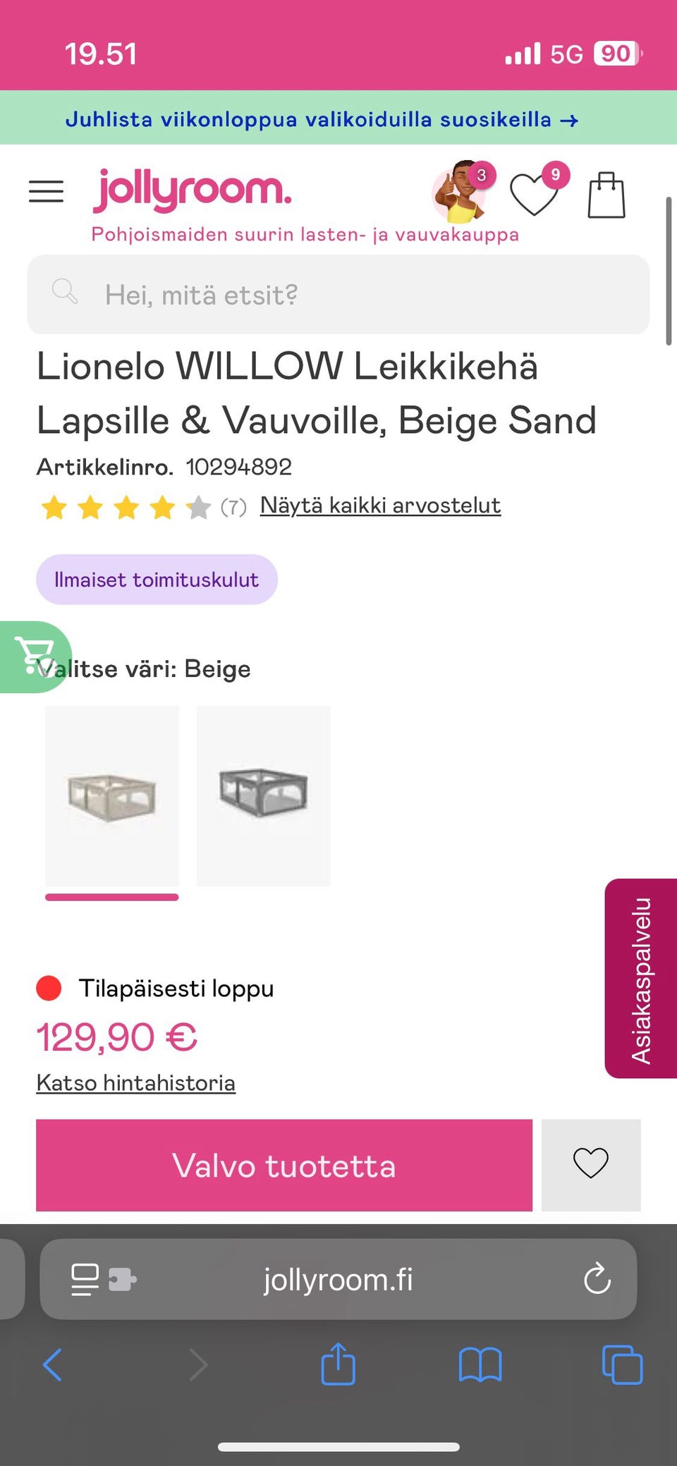The height and width of the screenshot is (1466, 677).
Task: Open the shopping bag cart
Action: click(606, 195)
